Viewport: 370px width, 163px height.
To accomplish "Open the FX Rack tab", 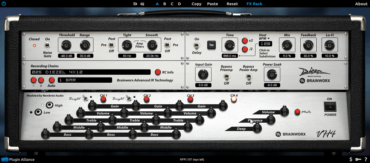I will [254, 4].
